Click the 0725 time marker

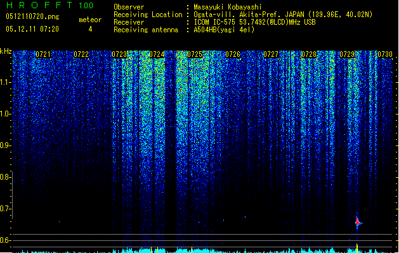[195, 54]
